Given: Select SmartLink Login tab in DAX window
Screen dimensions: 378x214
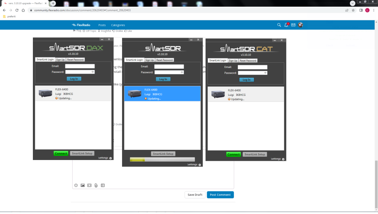Looking at the screenshot, I should pyautogui.click(x=45, y=60).
